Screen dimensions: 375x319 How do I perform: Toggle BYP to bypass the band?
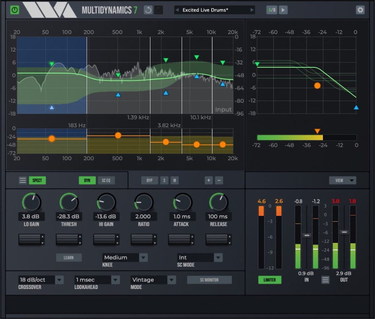click(x=150, y=180)
